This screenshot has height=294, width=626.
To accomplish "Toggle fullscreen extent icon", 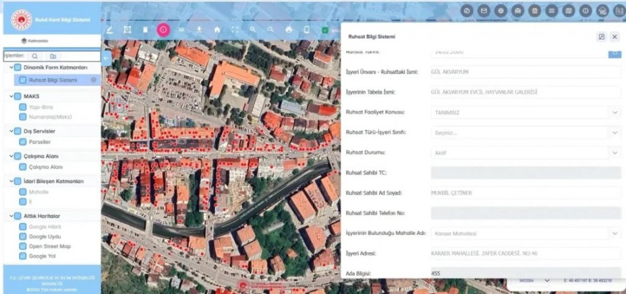I will 235,30.
